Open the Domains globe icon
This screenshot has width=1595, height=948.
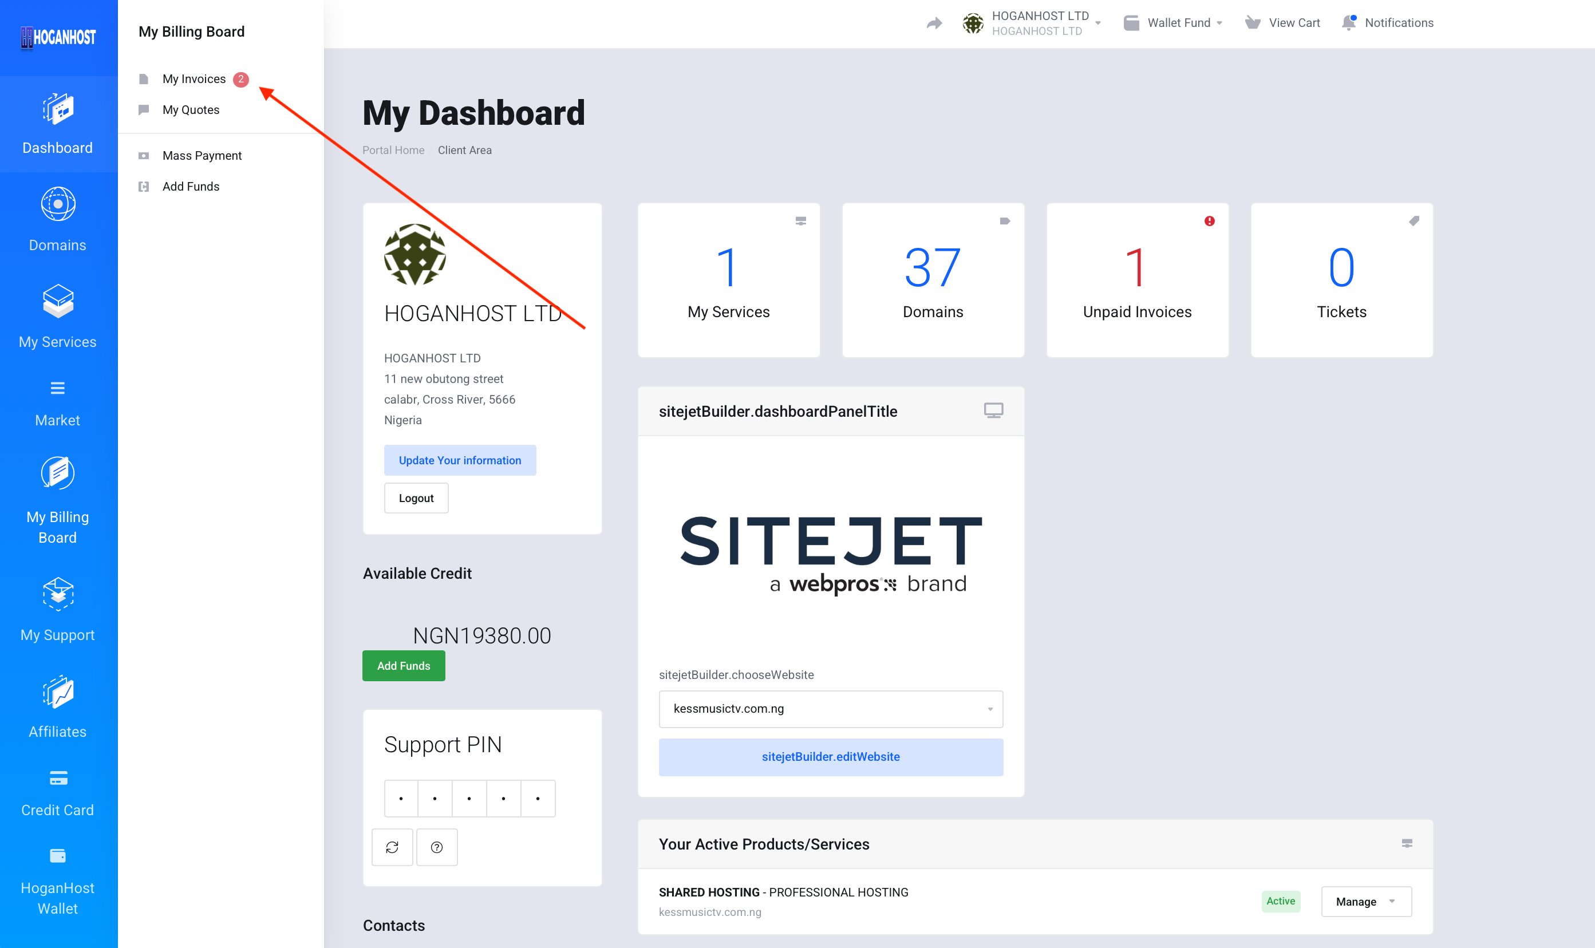[x=58, y=204]
